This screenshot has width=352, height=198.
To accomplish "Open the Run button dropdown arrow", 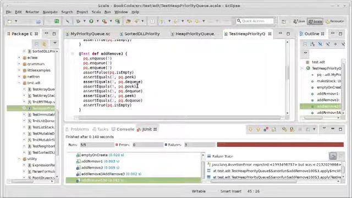I will 98,21.
